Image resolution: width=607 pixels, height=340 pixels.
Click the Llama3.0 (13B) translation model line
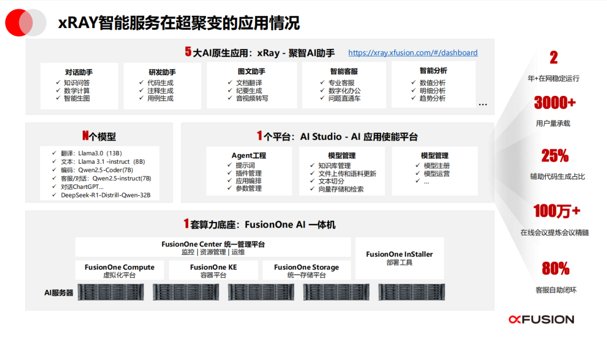92,153
